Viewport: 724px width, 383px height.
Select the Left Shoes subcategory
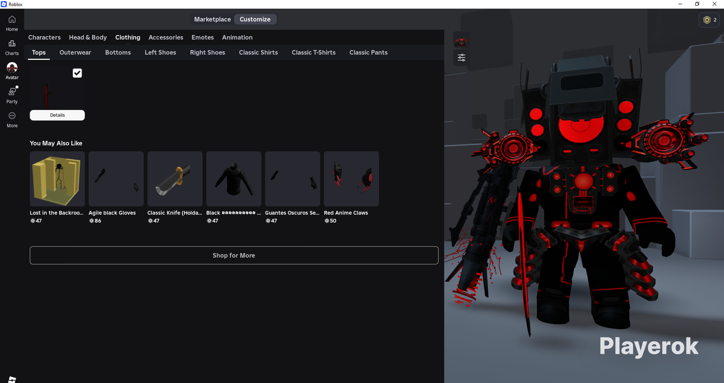(x=160, y=52)
